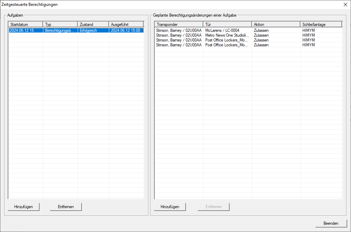Screen dimensions: 351x232
Task: Select the Metro News One Studio row
Action: [x=227, y=35]
